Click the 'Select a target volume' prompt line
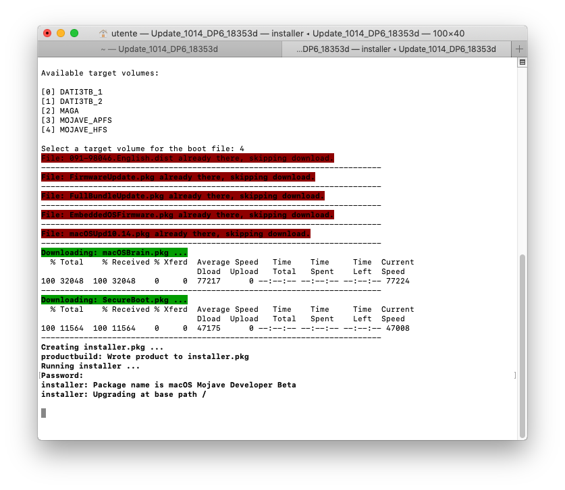 pyautogui.click(x=142, y=148)
